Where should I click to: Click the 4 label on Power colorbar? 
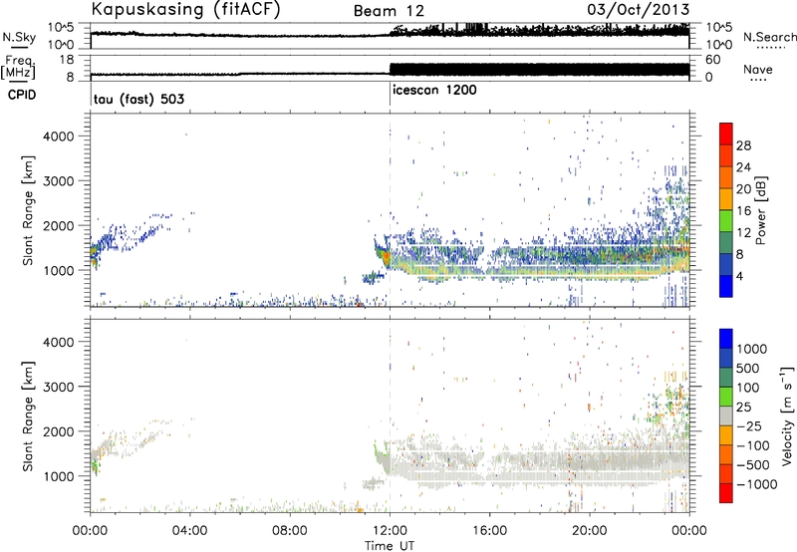pyautogui.click(x=739, y=276)
